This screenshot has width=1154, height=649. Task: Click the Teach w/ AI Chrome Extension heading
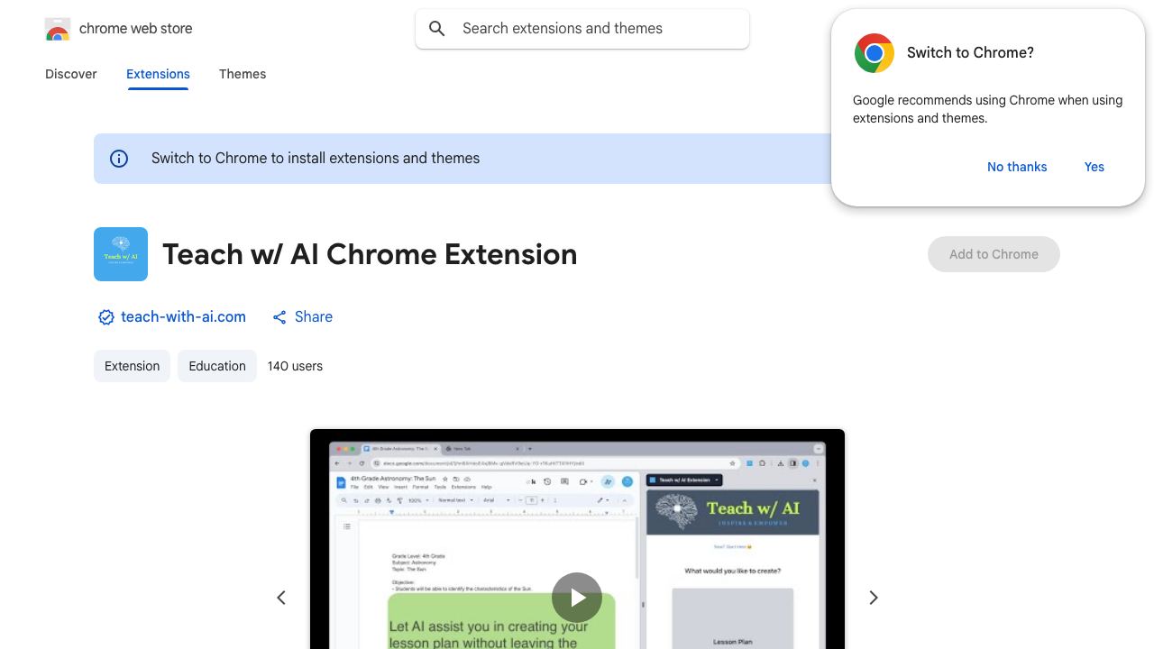(x=370, y=254)
